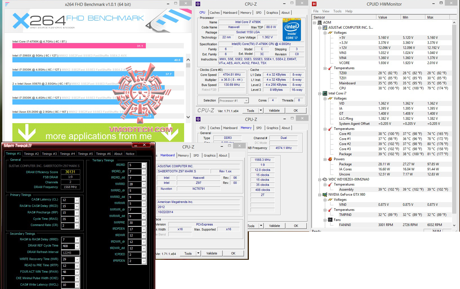Image resolution: width=460 pixels, height=289 pixels.
Task: Click the Sensor column header in HWMonitor
Action: pos(344,17)
